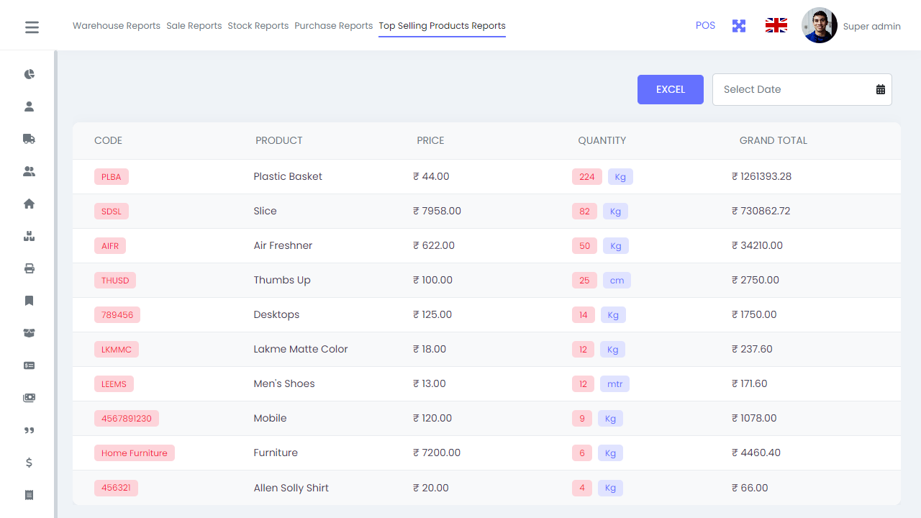This screenshot has height=518, width=921.
Task: Select the customers person icon in sidebar
Action: point(29,106)
